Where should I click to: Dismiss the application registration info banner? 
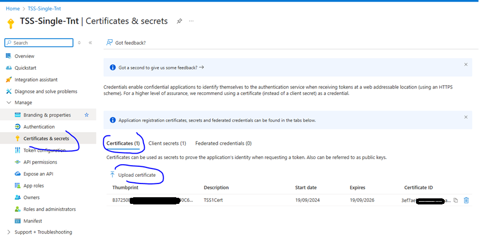[466, 117]
